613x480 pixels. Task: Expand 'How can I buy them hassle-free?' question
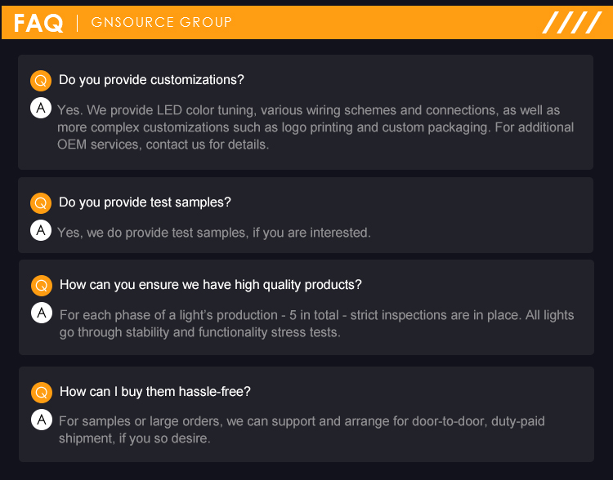click(155, 392)
